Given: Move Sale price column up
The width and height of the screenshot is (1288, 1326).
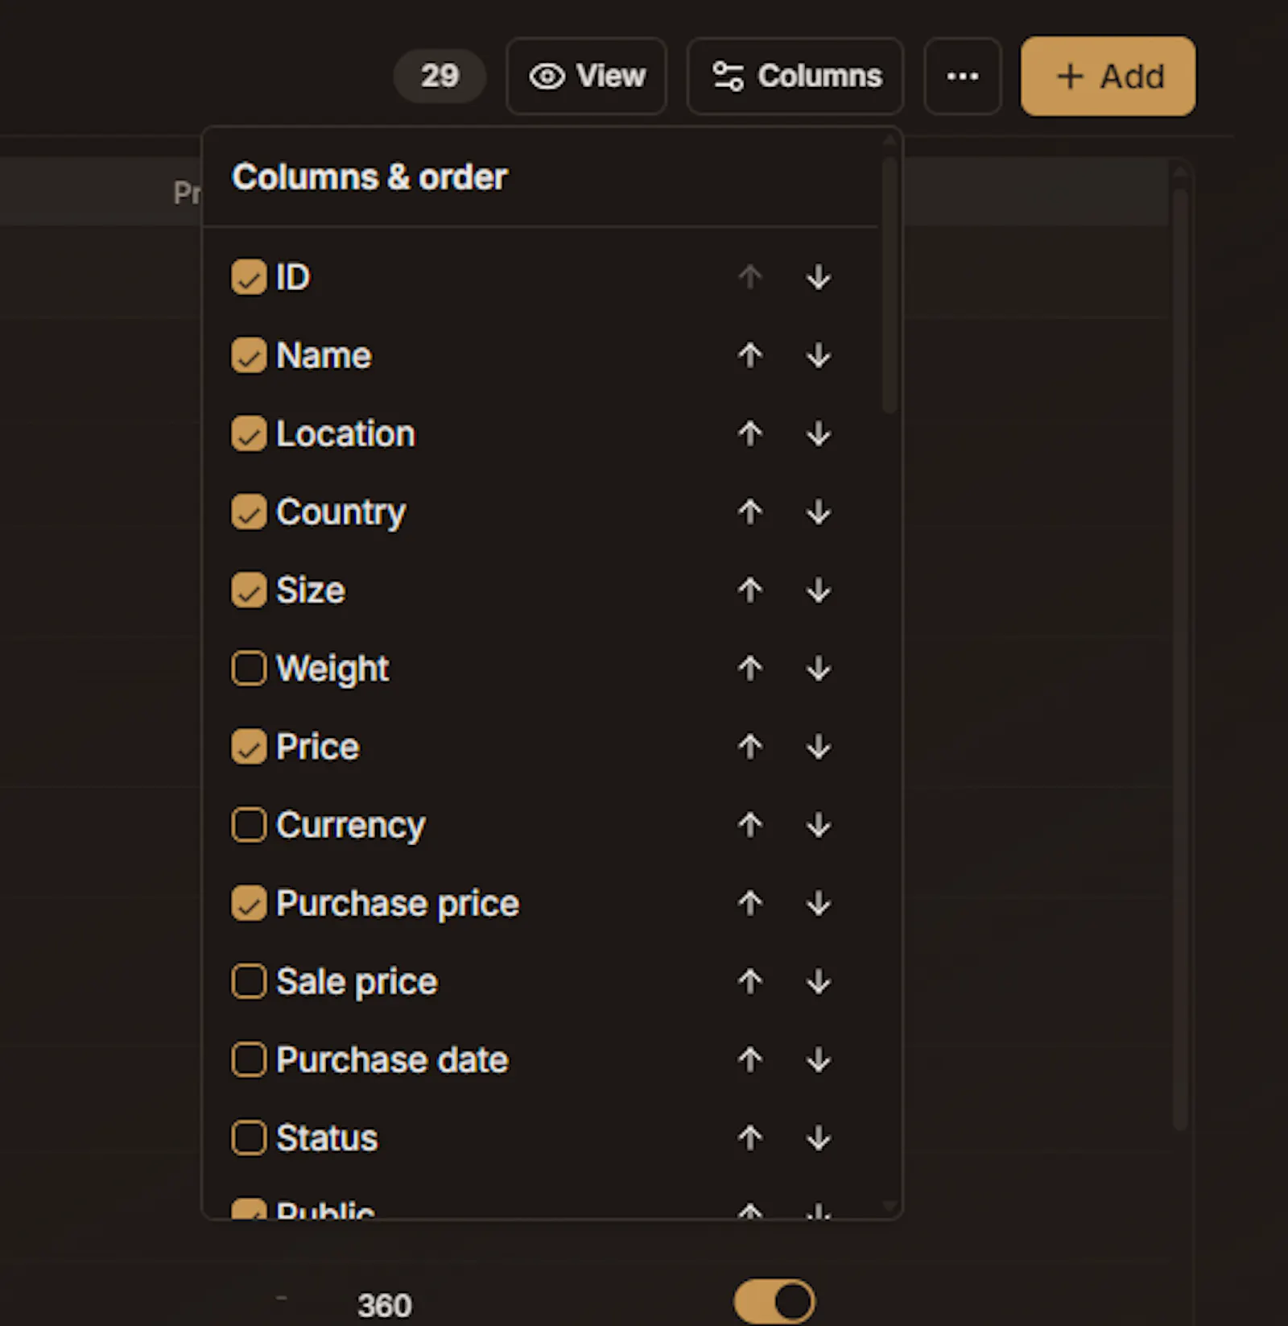Looking at the screenshot, I should coord(750,980).
